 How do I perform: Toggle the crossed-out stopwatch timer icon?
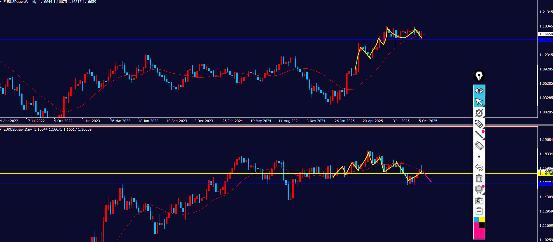[x=479, y=113]
